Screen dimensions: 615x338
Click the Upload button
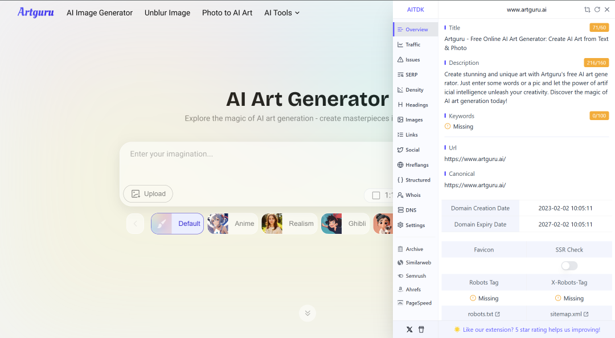(148, 193)
